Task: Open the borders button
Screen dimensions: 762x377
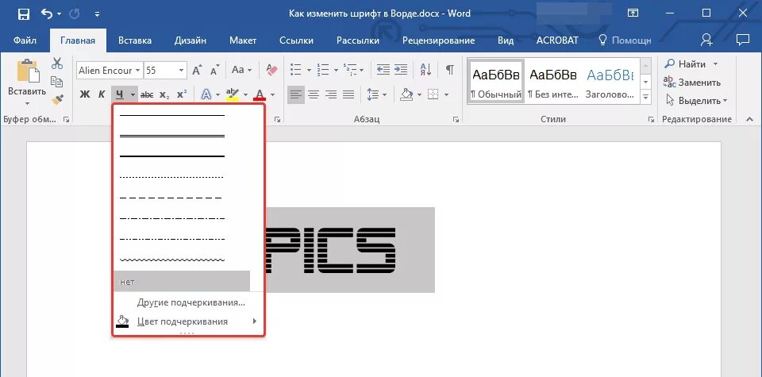Action: (433, 94)
